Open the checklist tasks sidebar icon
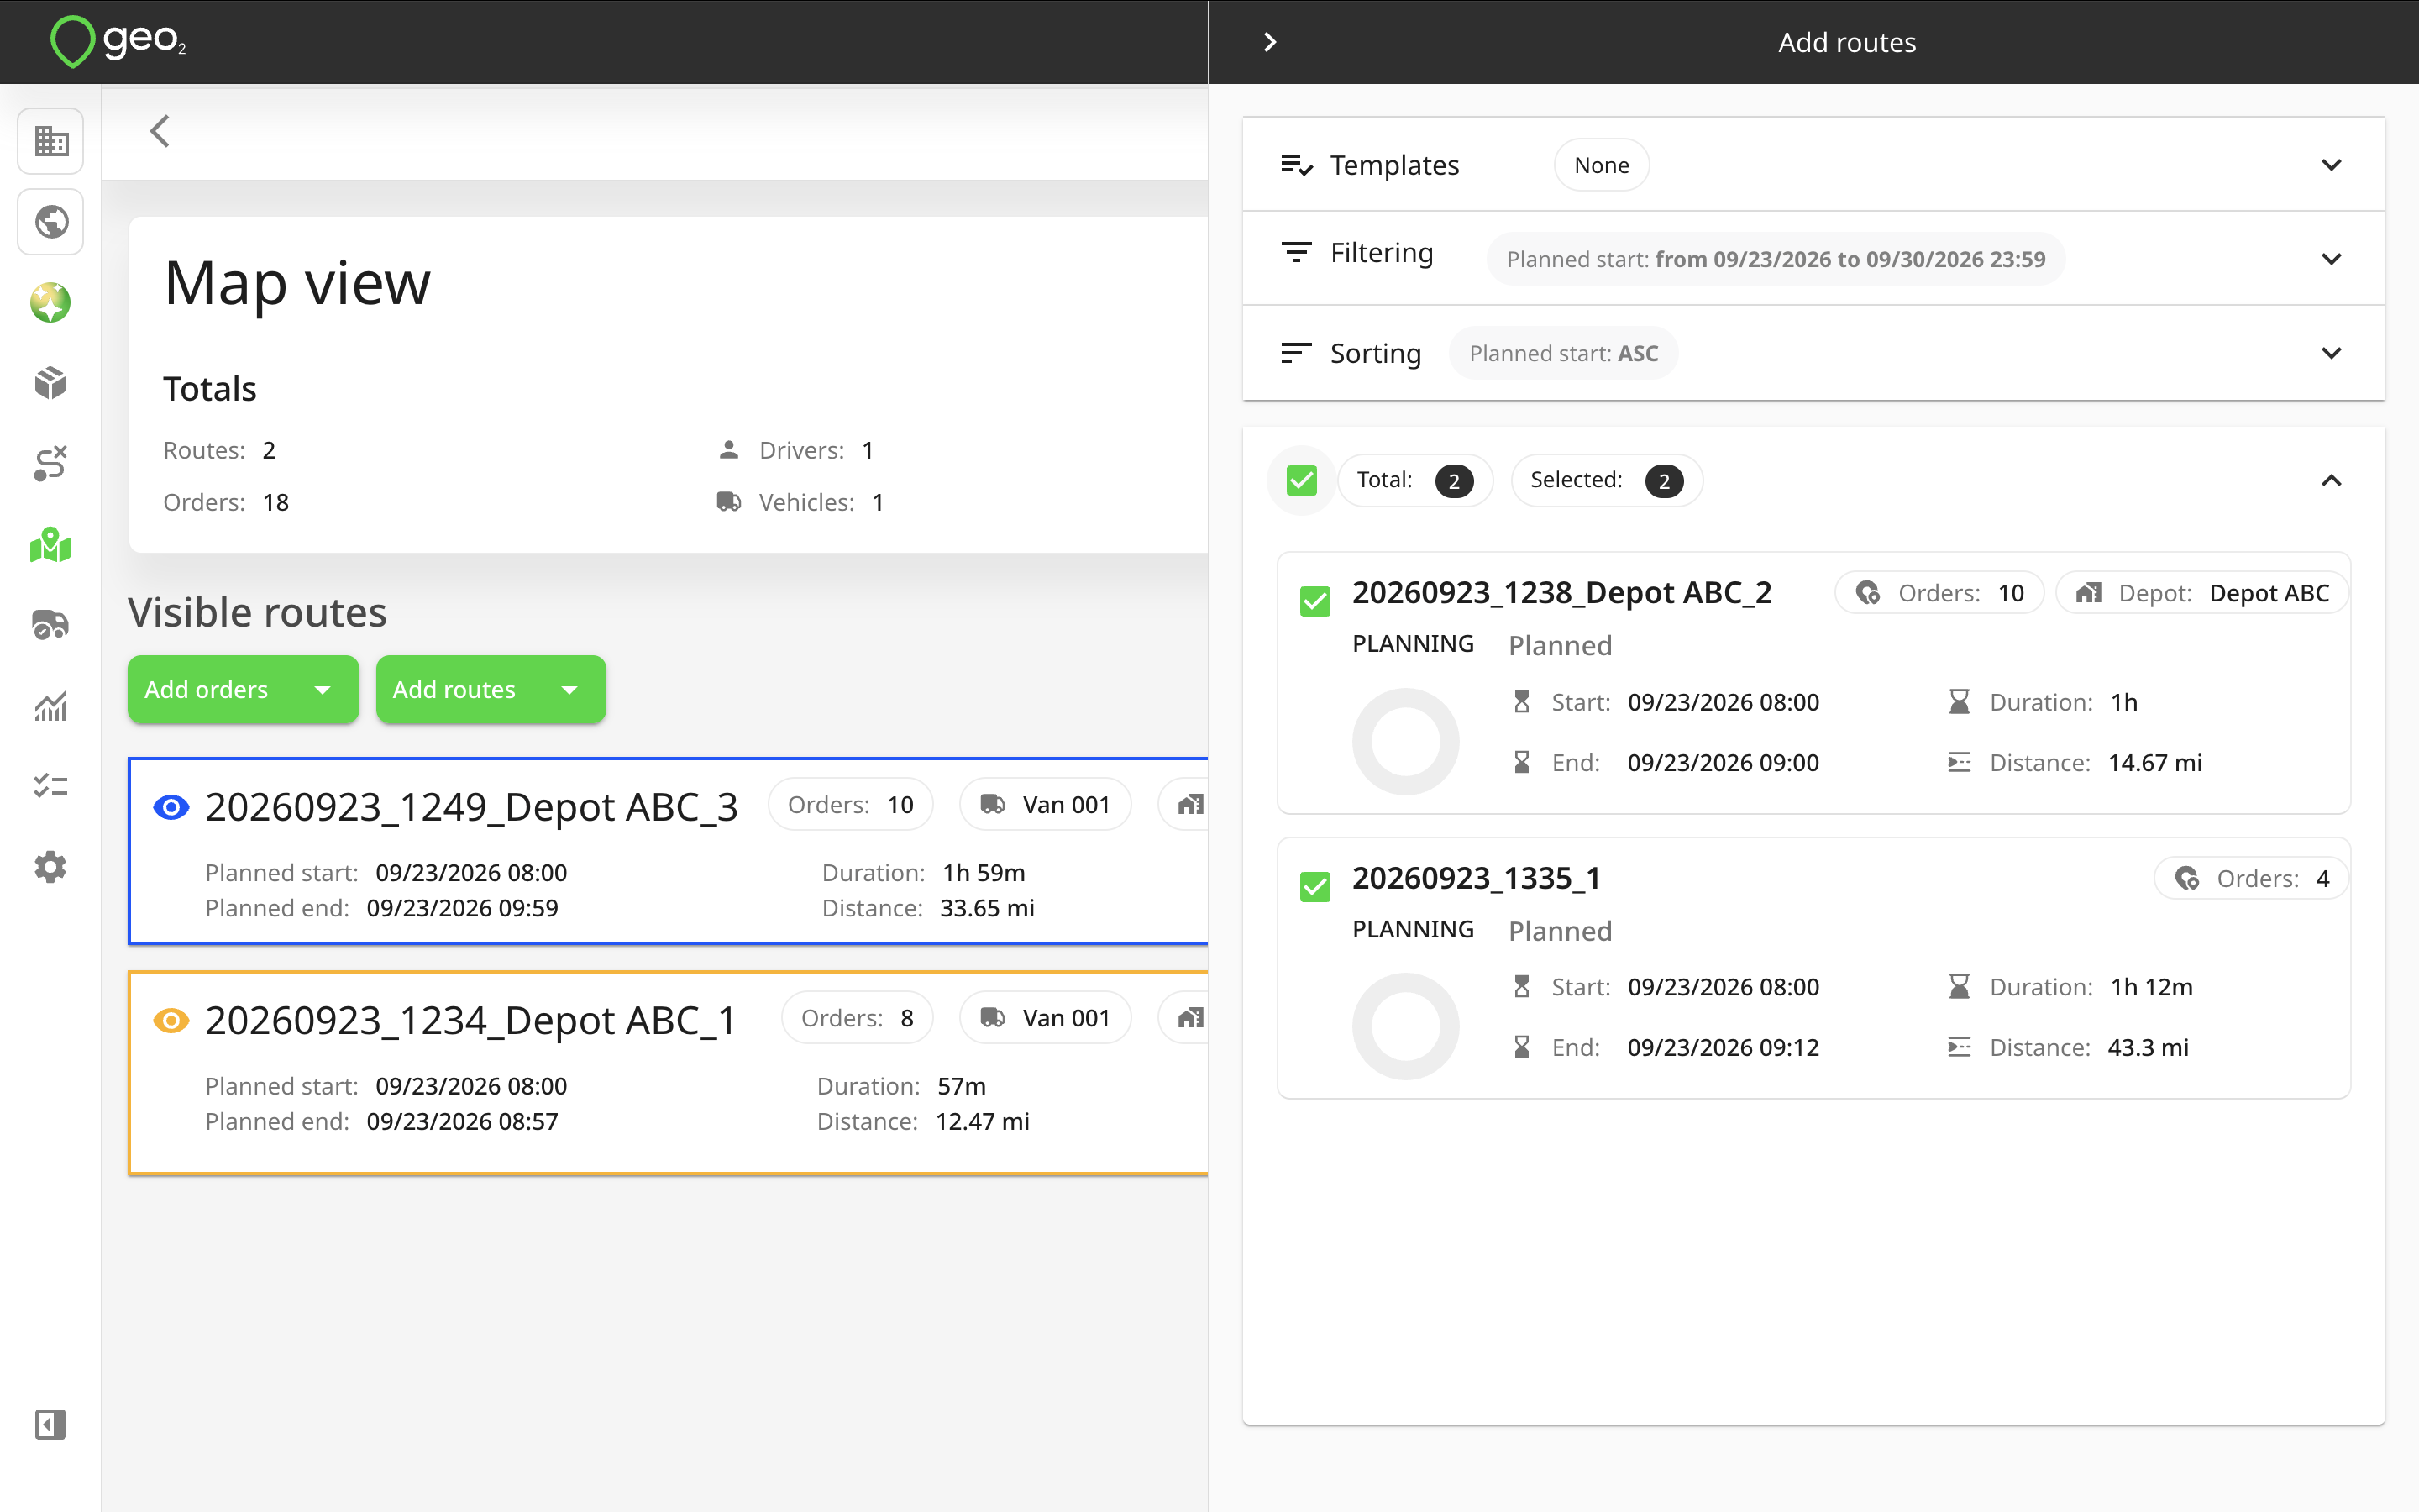This screenshot has height=1512, width=2419. point(50,786)
